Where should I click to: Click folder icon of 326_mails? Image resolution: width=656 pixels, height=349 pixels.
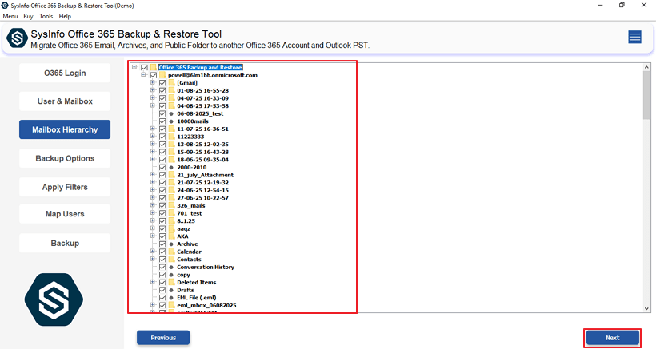171,205
